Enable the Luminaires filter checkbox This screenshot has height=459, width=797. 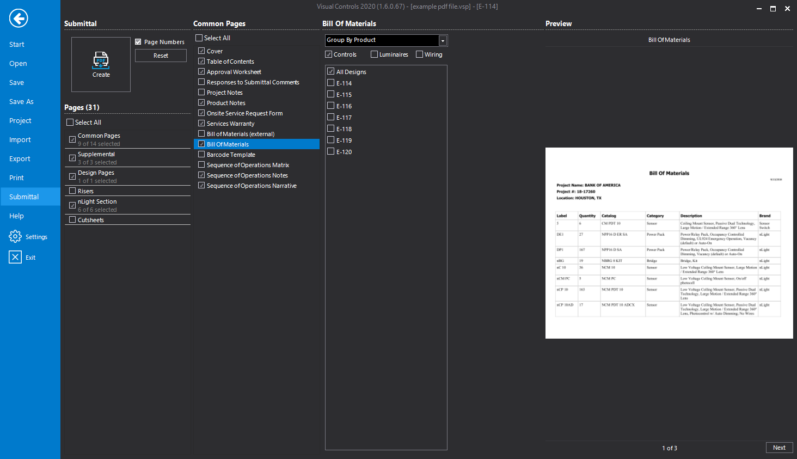(374, 54)
